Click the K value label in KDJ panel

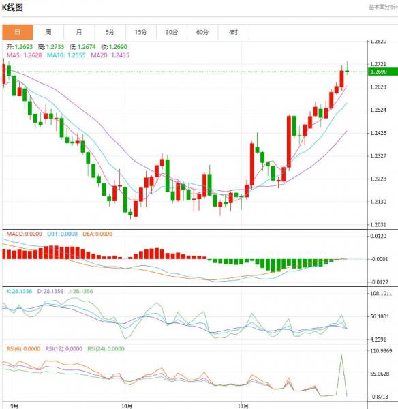click(x=19, y=291)
